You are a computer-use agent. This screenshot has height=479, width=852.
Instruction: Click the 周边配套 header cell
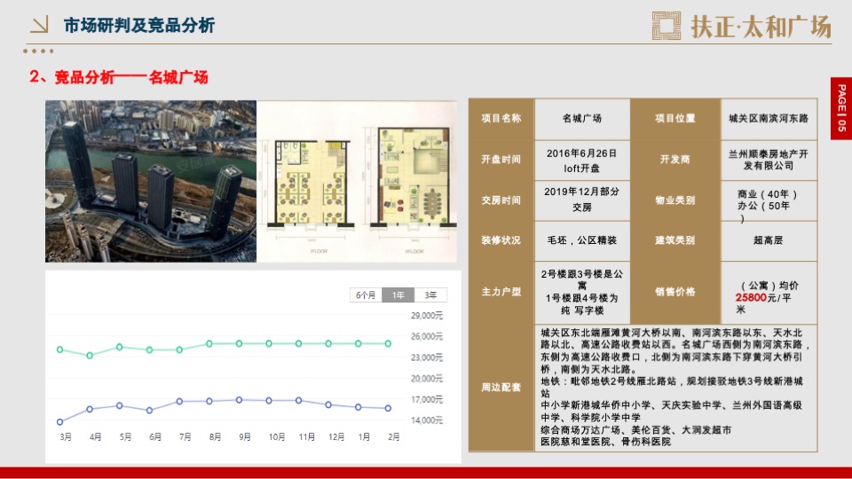501,388
